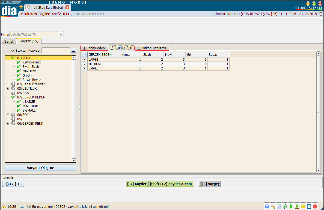324x210 pixels.
Task: Expand the 08/BOY node
Action: [x=8, y=115]
